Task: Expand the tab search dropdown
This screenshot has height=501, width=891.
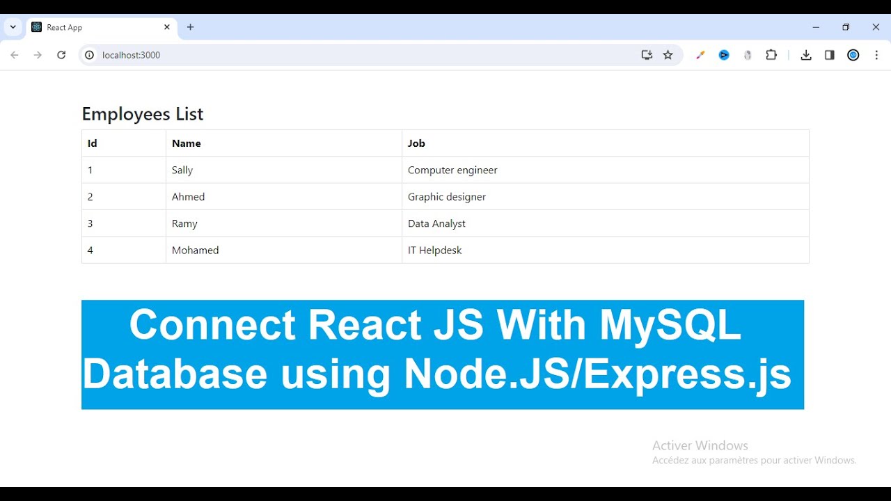Action: [x=13, y=27]
